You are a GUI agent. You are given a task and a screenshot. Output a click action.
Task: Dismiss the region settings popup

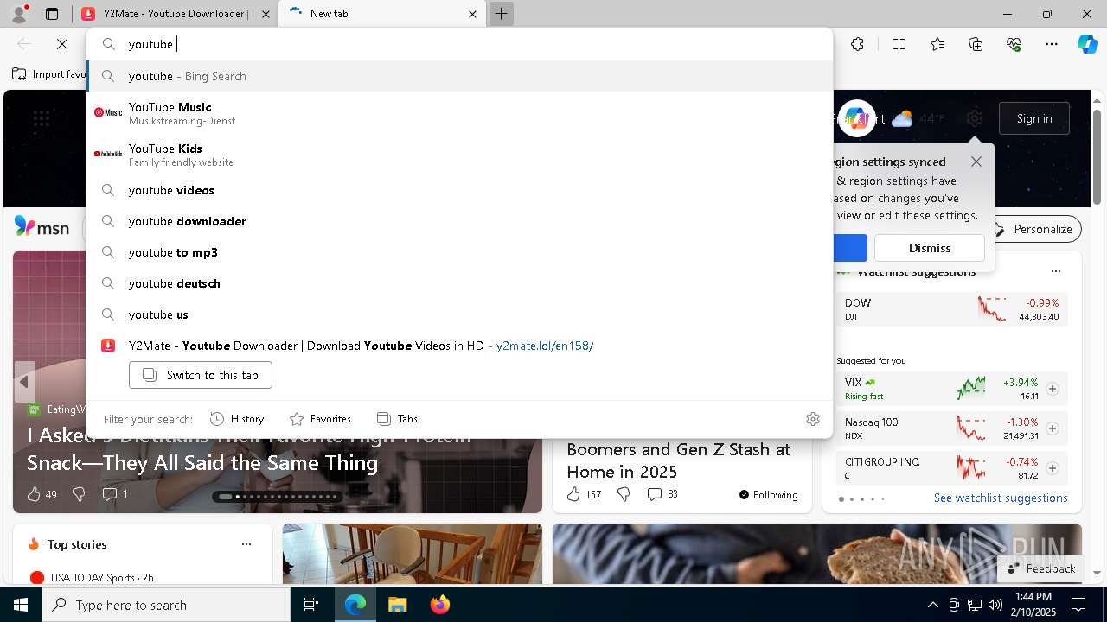(930, 248)
